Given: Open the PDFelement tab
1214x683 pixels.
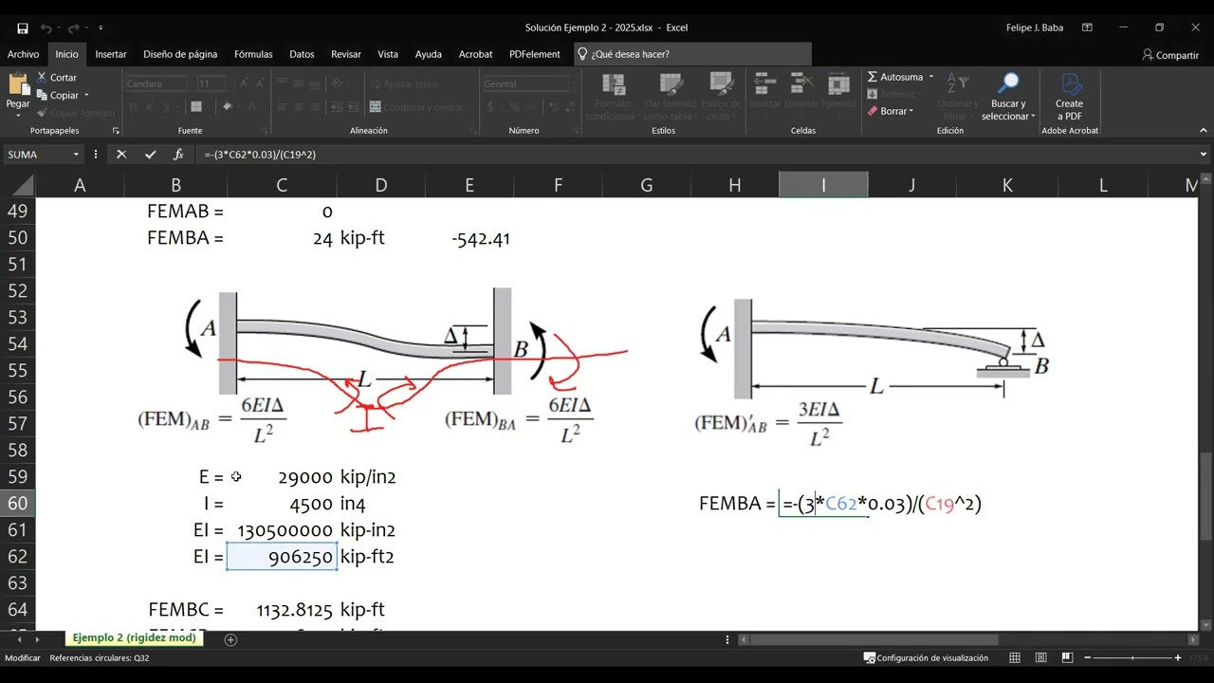Looking at the screenshot, I should 535,54.
